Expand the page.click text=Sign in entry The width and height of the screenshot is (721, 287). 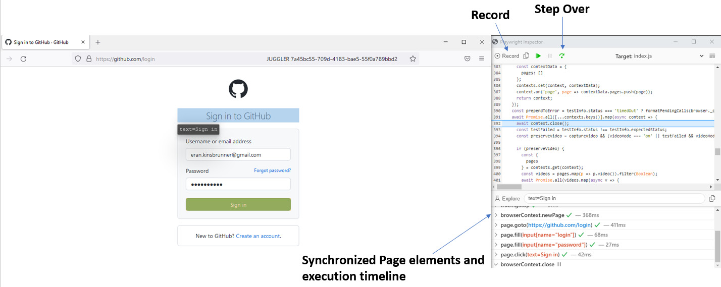[496, 255]
